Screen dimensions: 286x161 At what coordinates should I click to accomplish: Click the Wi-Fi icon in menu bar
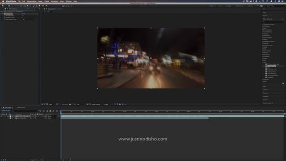(x=263, y=1)
